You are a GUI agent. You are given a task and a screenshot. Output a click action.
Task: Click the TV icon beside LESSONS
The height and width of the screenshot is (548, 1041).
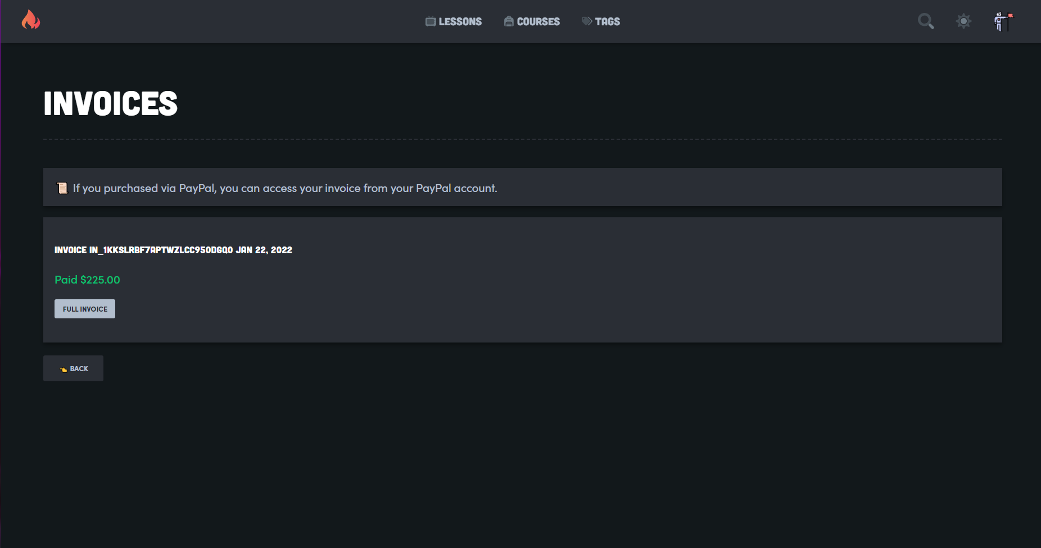[431, 21]
